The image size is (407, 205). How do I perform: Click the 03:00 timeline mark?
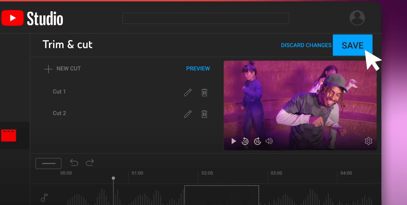(x=276, y=173)
